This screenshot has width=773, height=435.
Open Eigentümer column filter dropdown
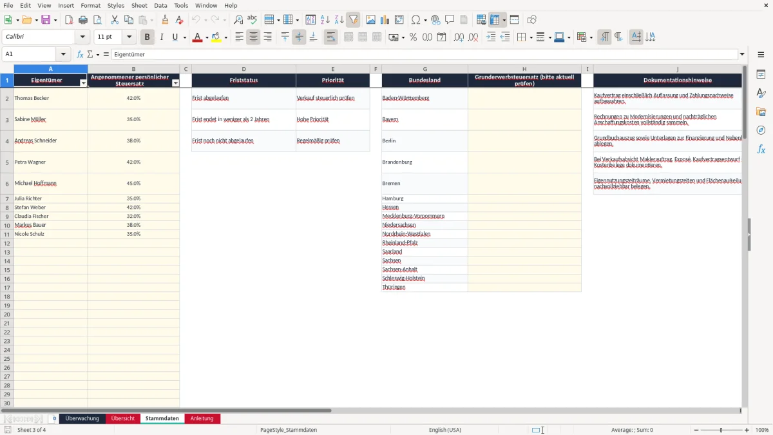(83, 83)
